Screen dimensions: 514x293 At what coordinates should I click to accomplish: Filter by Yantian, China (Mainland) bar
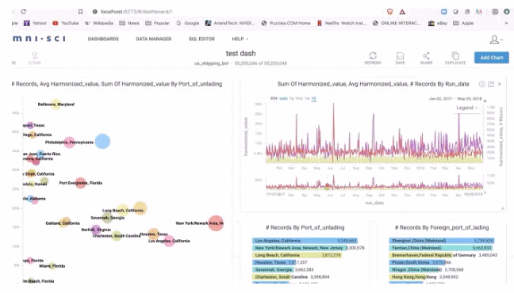click(441, 248)
